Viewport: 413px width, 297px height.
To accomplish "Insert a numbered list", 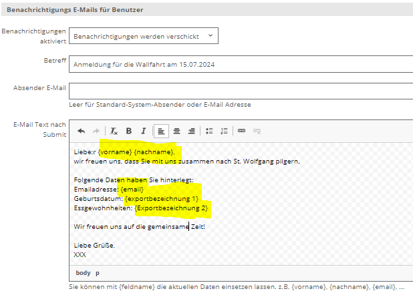I will coord(224,131).
